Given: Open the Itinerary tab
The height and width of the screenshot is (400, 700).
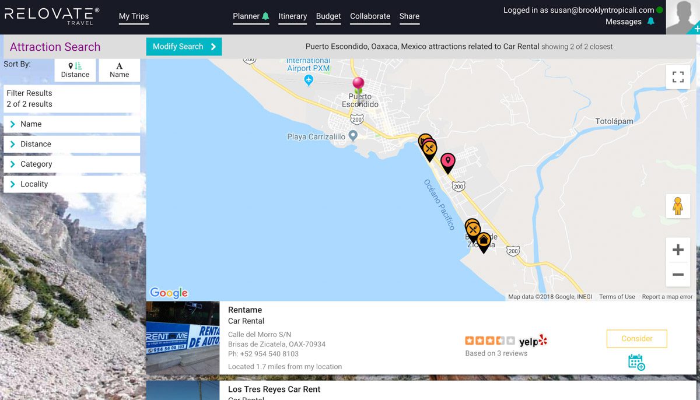Looking at the screenshot, I should [x=292, y=16].
